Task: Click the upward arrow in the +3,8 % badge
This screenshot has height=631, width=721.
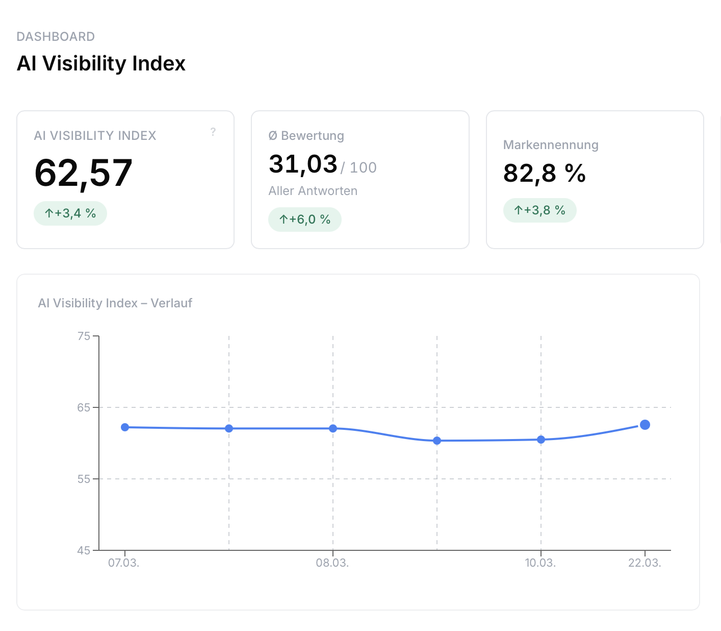Action: tap(518, 210)
